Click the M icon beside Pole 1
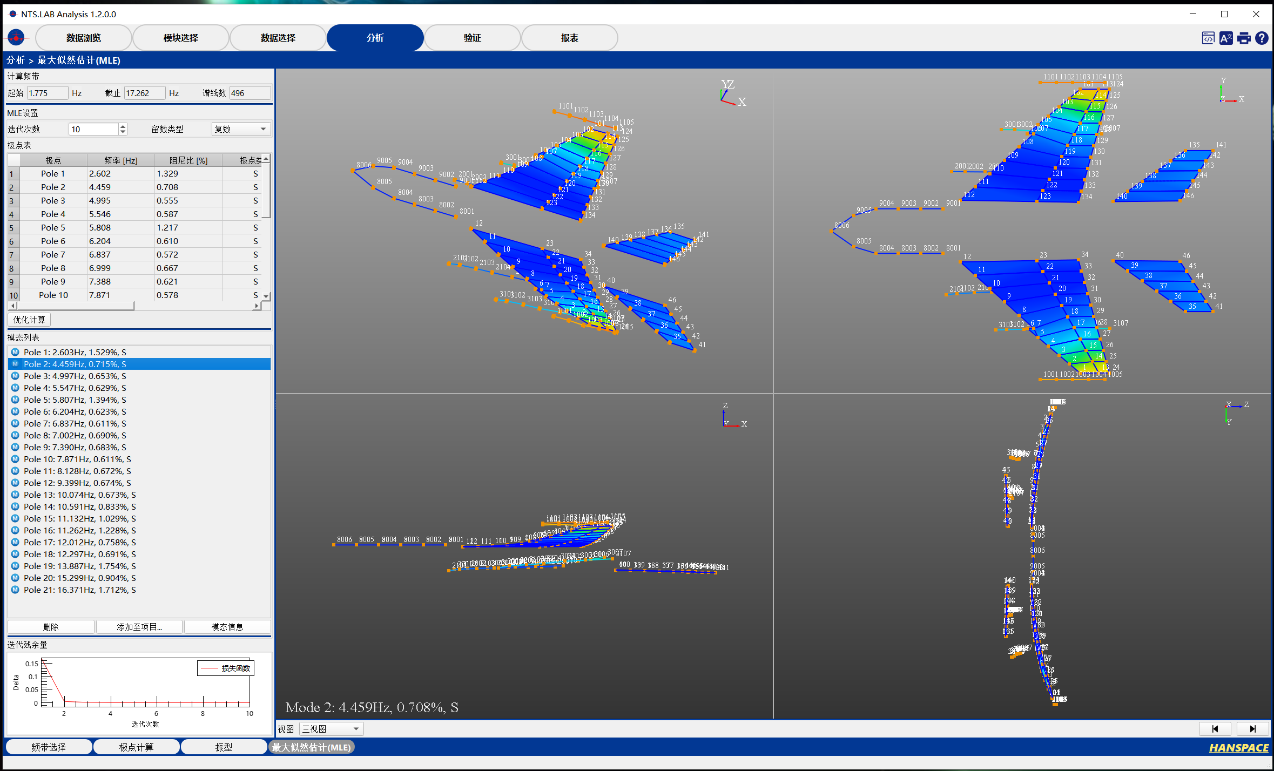This screenshot has height=771, width=1274. coord(15,352)
